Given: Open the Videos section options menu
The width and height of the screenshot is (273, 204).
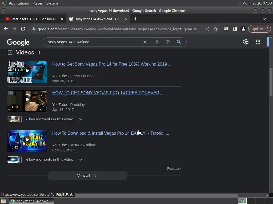Looking at the screenshot, I should (x=39, y=53).
